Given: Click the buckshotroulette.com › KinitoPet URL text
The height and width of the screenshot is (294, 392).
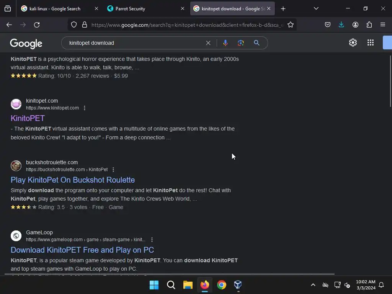Looking at the screenshot, I should 67,170.
